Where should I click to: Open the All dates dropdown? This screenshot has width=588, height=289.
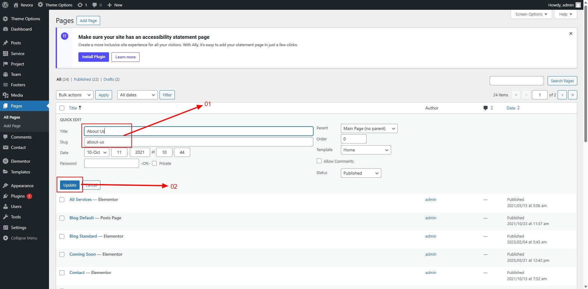138,95
